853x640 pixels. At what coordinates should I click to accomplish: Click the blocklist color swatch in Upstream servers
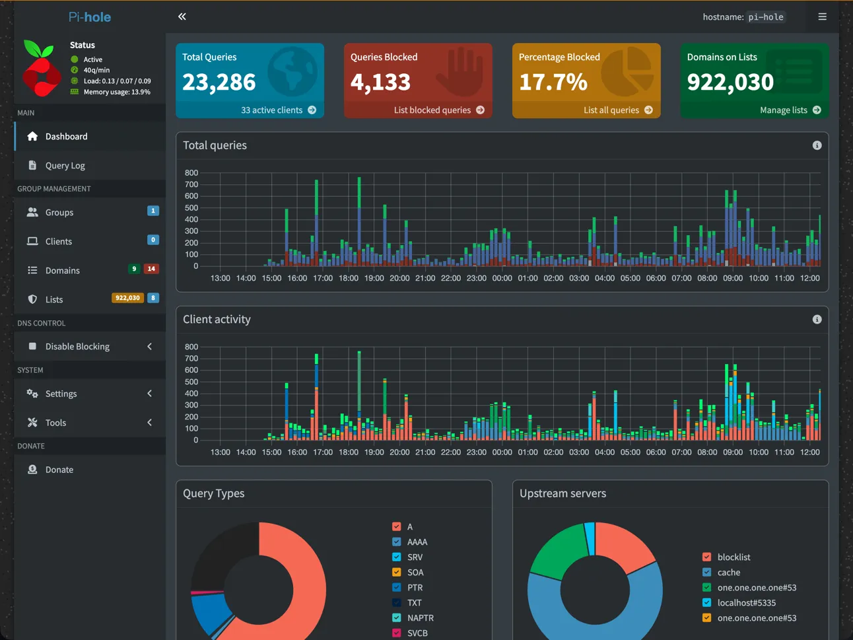pos(708,557)
